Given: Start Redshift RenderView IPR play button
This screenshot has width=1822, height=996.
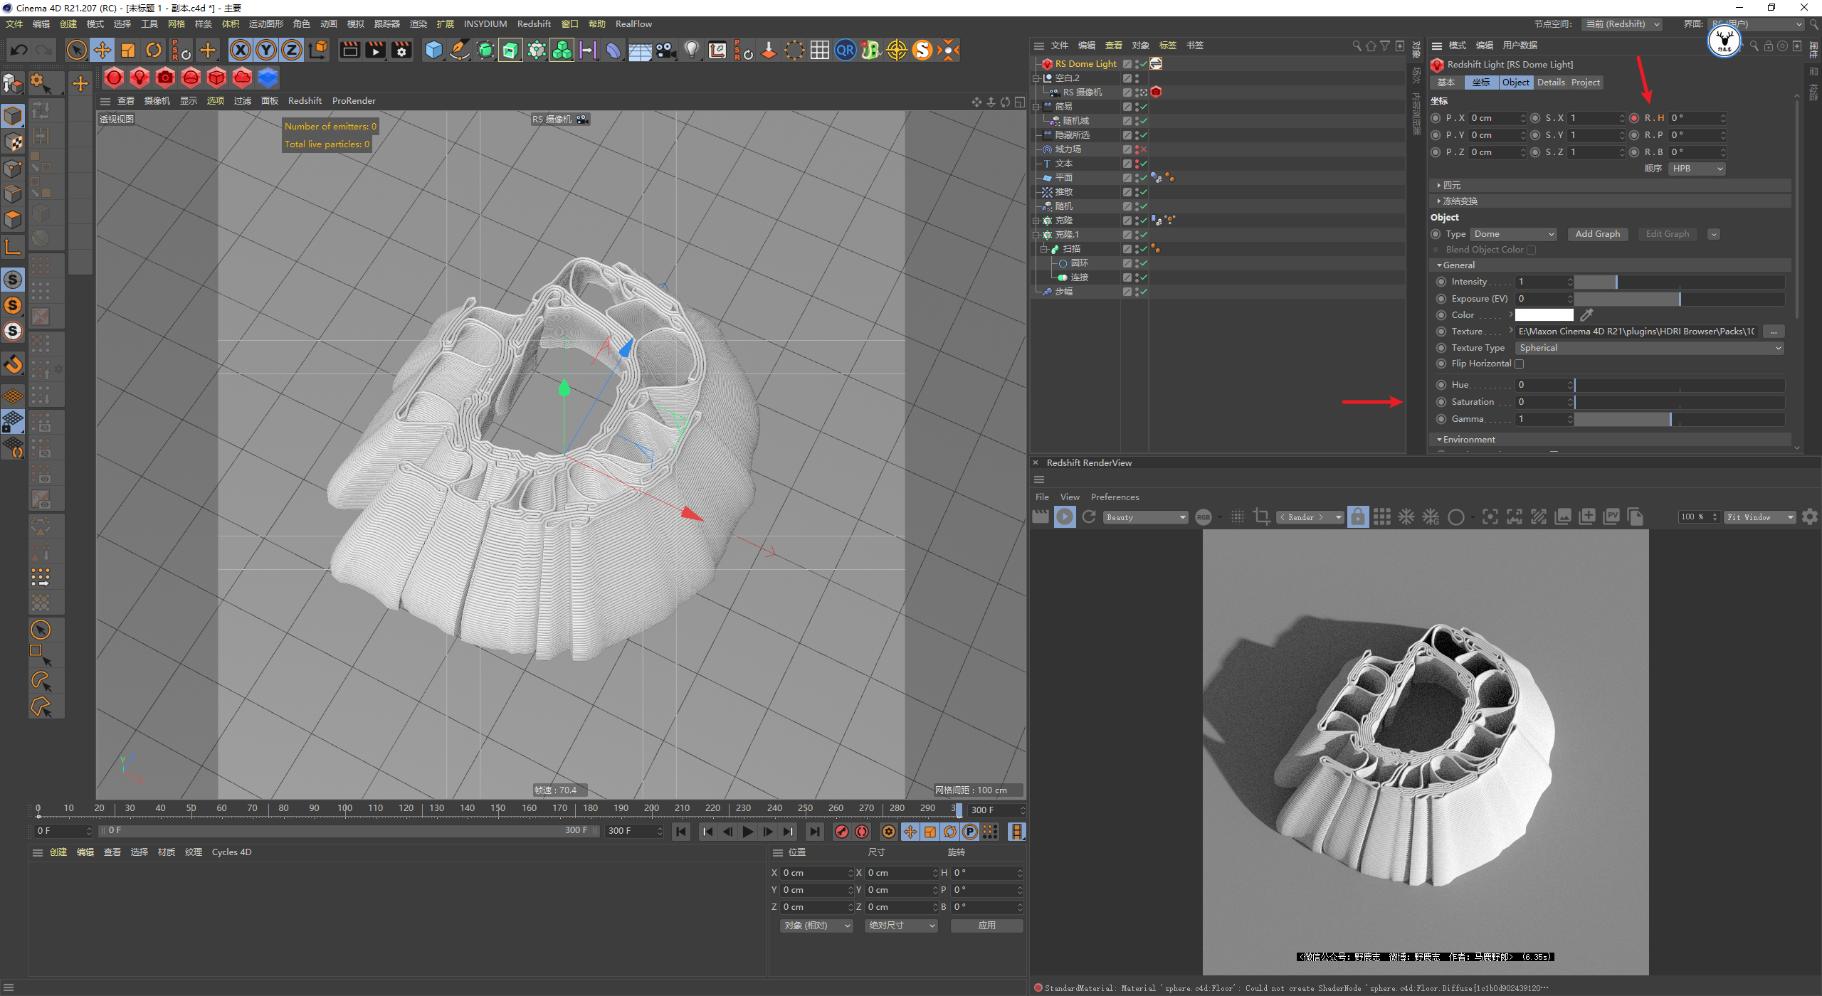Looking at the screenshot, I should pos(1065,517).
